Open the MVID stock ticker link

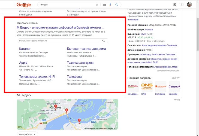(143, 34)
